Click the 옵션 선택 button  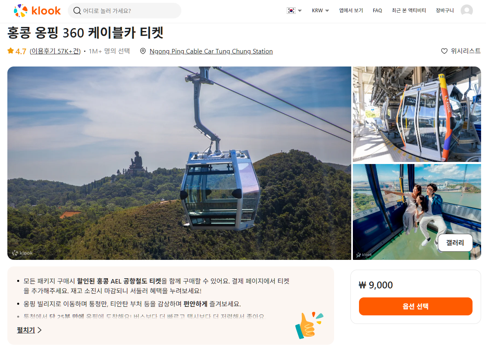pos(415,306)
